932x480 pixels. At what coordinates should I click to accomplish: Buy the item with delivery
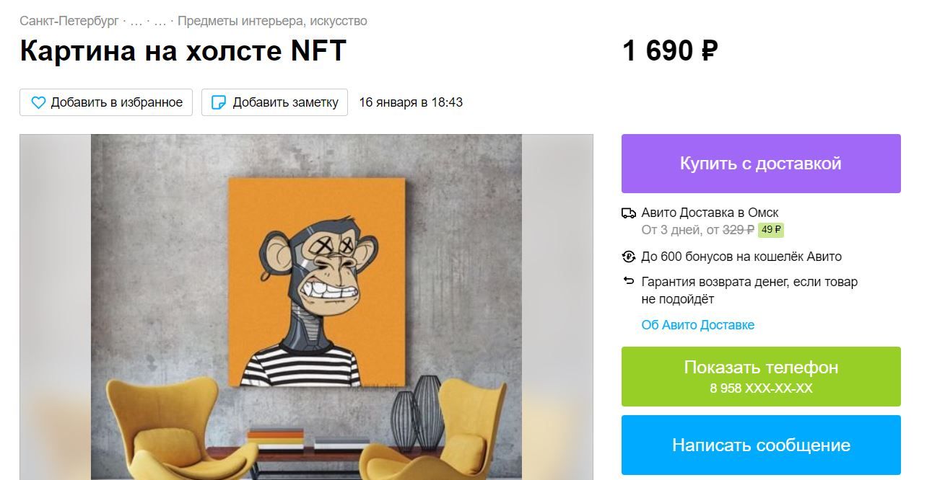(761, 164)
